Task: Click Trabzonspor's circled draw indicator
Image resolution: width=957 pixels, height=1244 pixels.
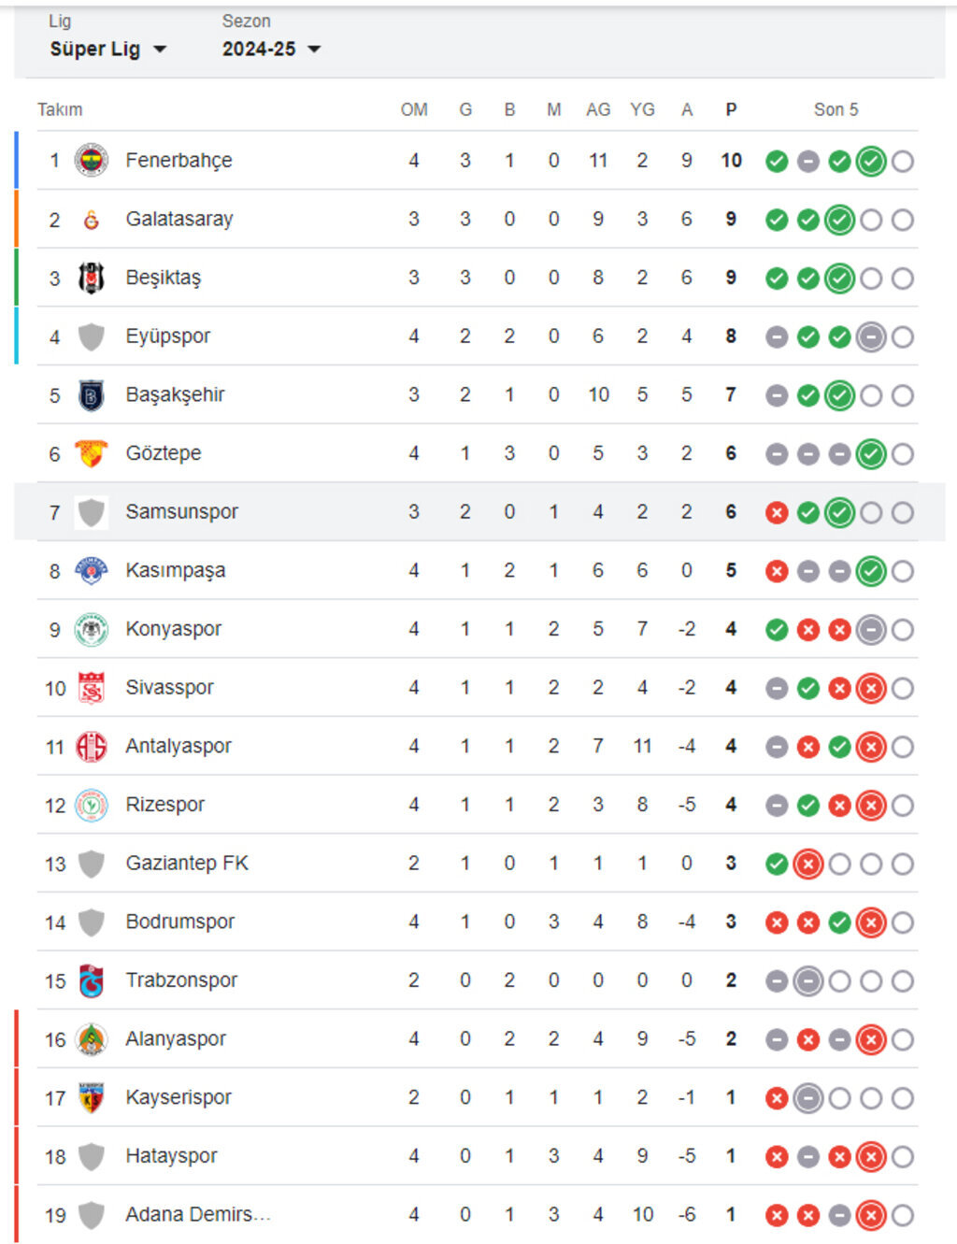Action: 808,981
